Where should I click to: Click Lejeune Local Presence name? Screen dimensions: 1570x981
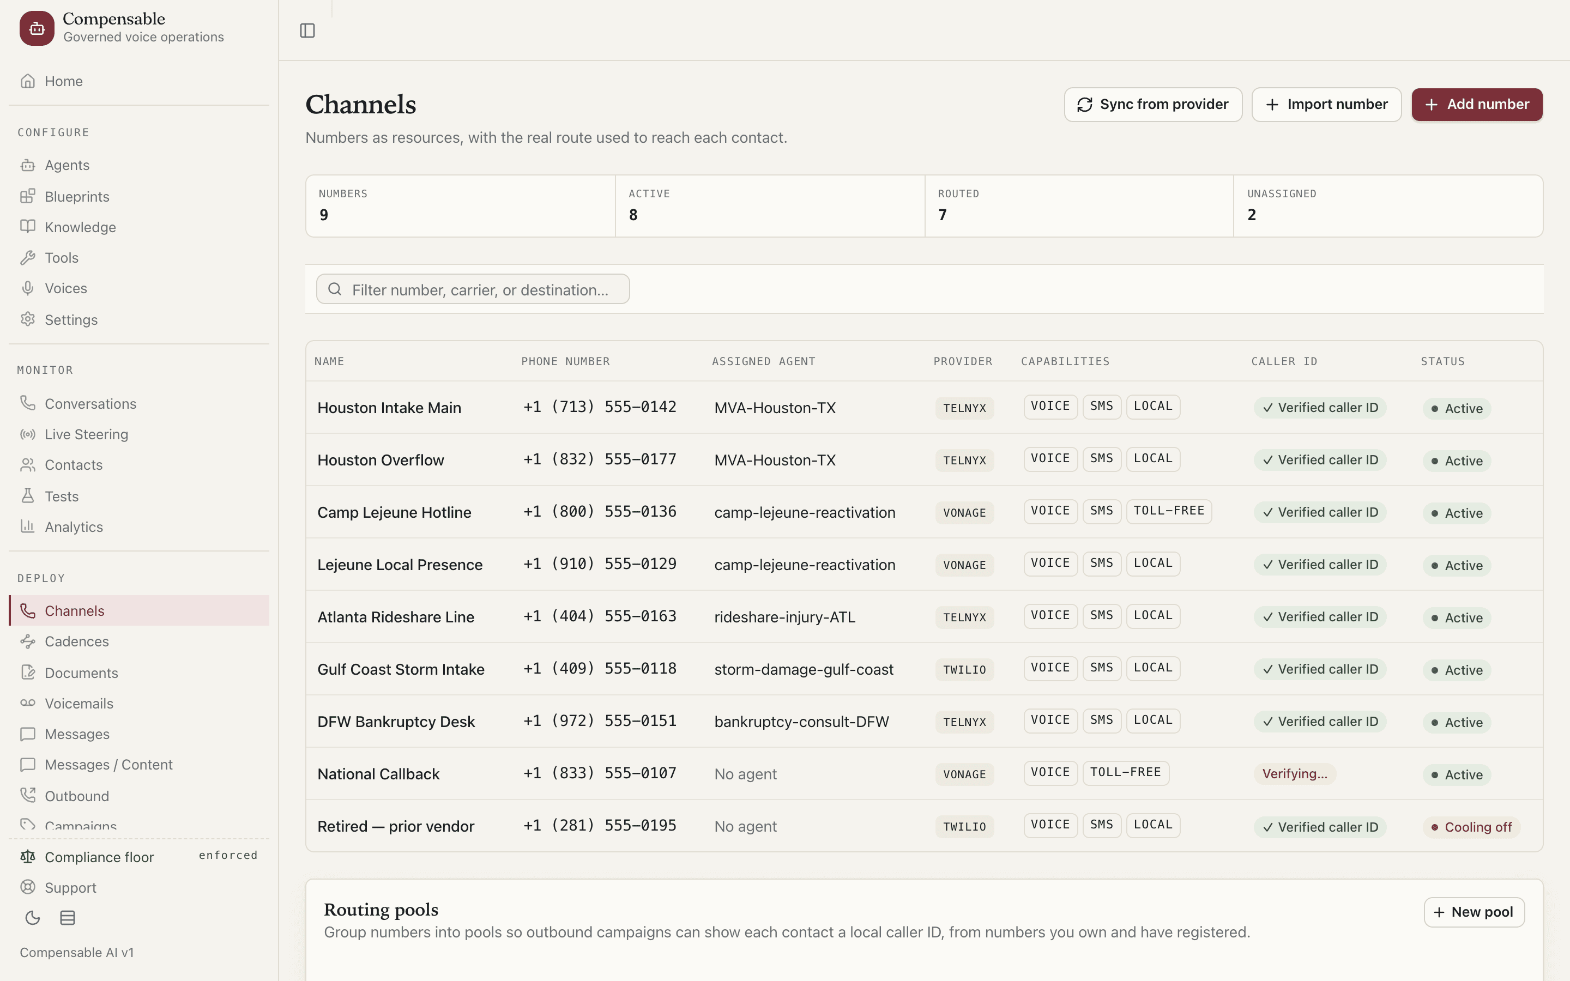pyautogui.click(x=400, y=565)
